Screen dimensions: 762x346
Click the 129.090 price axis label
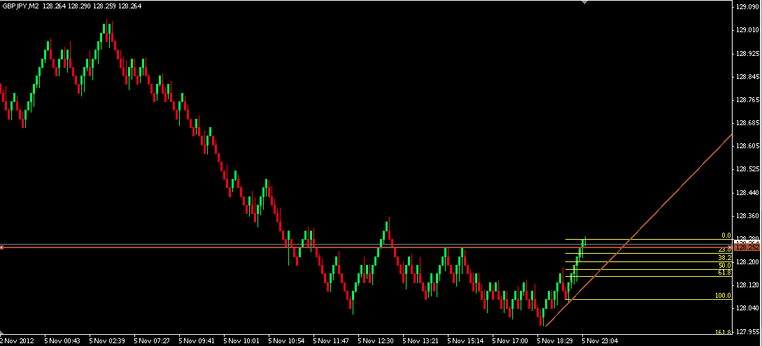(x=749, y=7)
